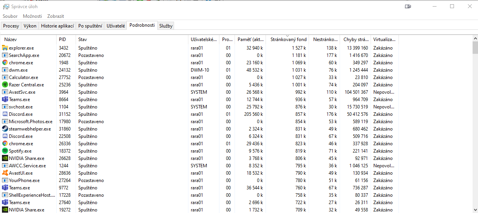
Task: Switch to the Procesy tab
Action: [11, 26]
